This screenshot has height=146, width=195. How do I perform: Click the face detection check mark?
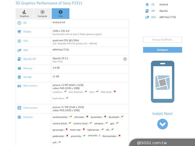86,92
